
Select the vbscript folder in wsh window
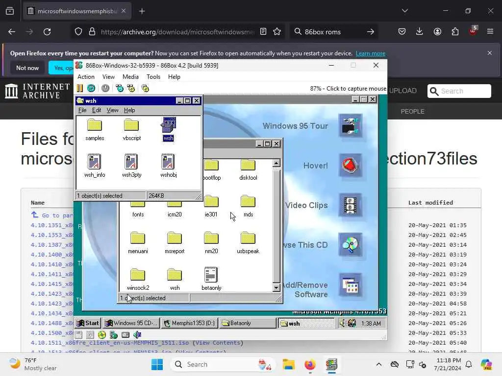pyautogui.click(x=131, y=129)
